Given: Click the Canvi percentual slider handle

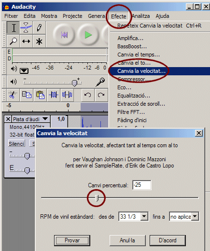Looking at the screenshot, I should point(97,198).
